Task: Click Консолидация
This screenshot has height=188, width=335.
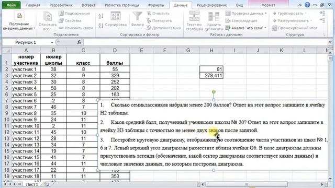Action: pyautogui.click(x=241, y=21)
